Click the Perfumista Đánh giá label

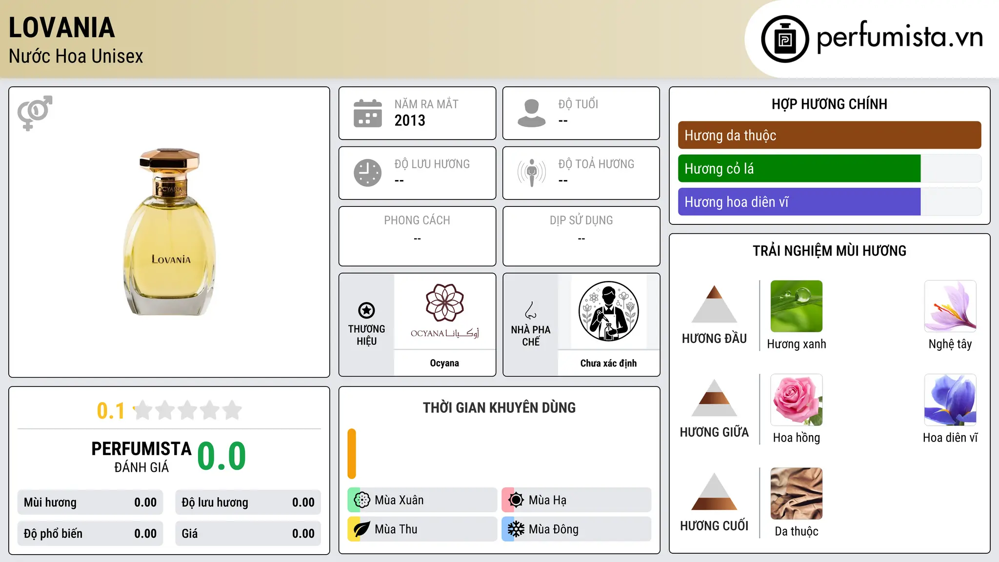tap(141, 457)
